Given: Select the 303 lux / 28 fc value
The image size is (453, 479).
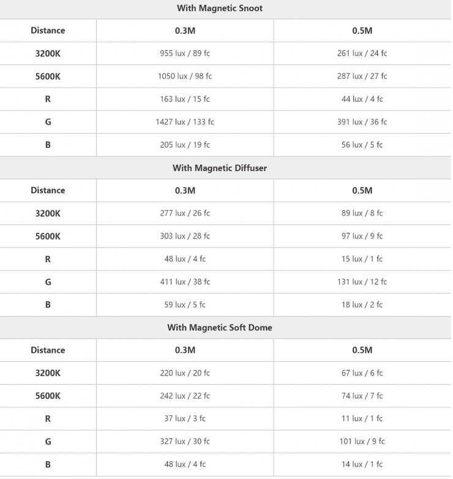Looking at the screenshot, I should 185,236.
